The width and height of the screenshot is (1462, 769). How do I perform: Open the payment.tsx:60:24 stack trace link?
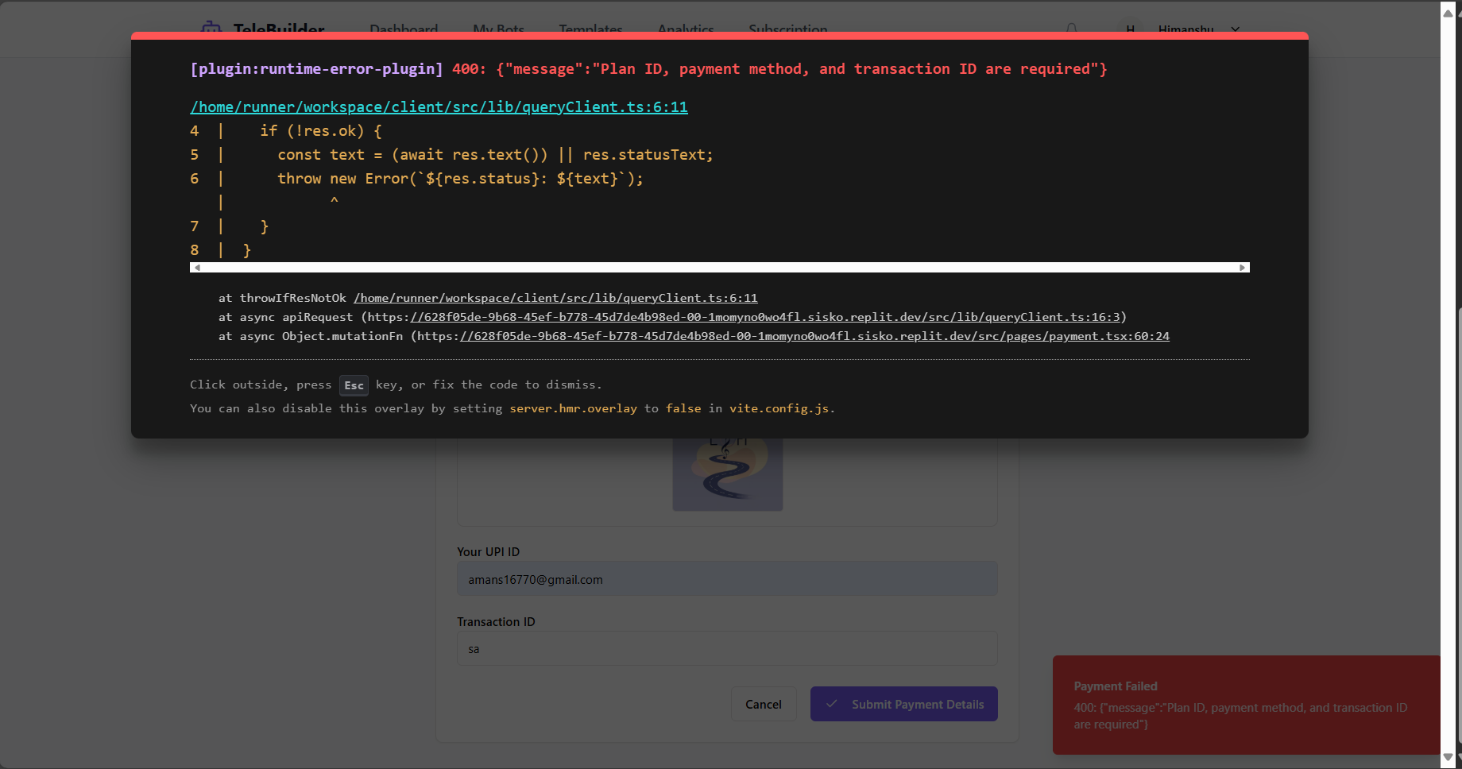(x=814, y=336)
